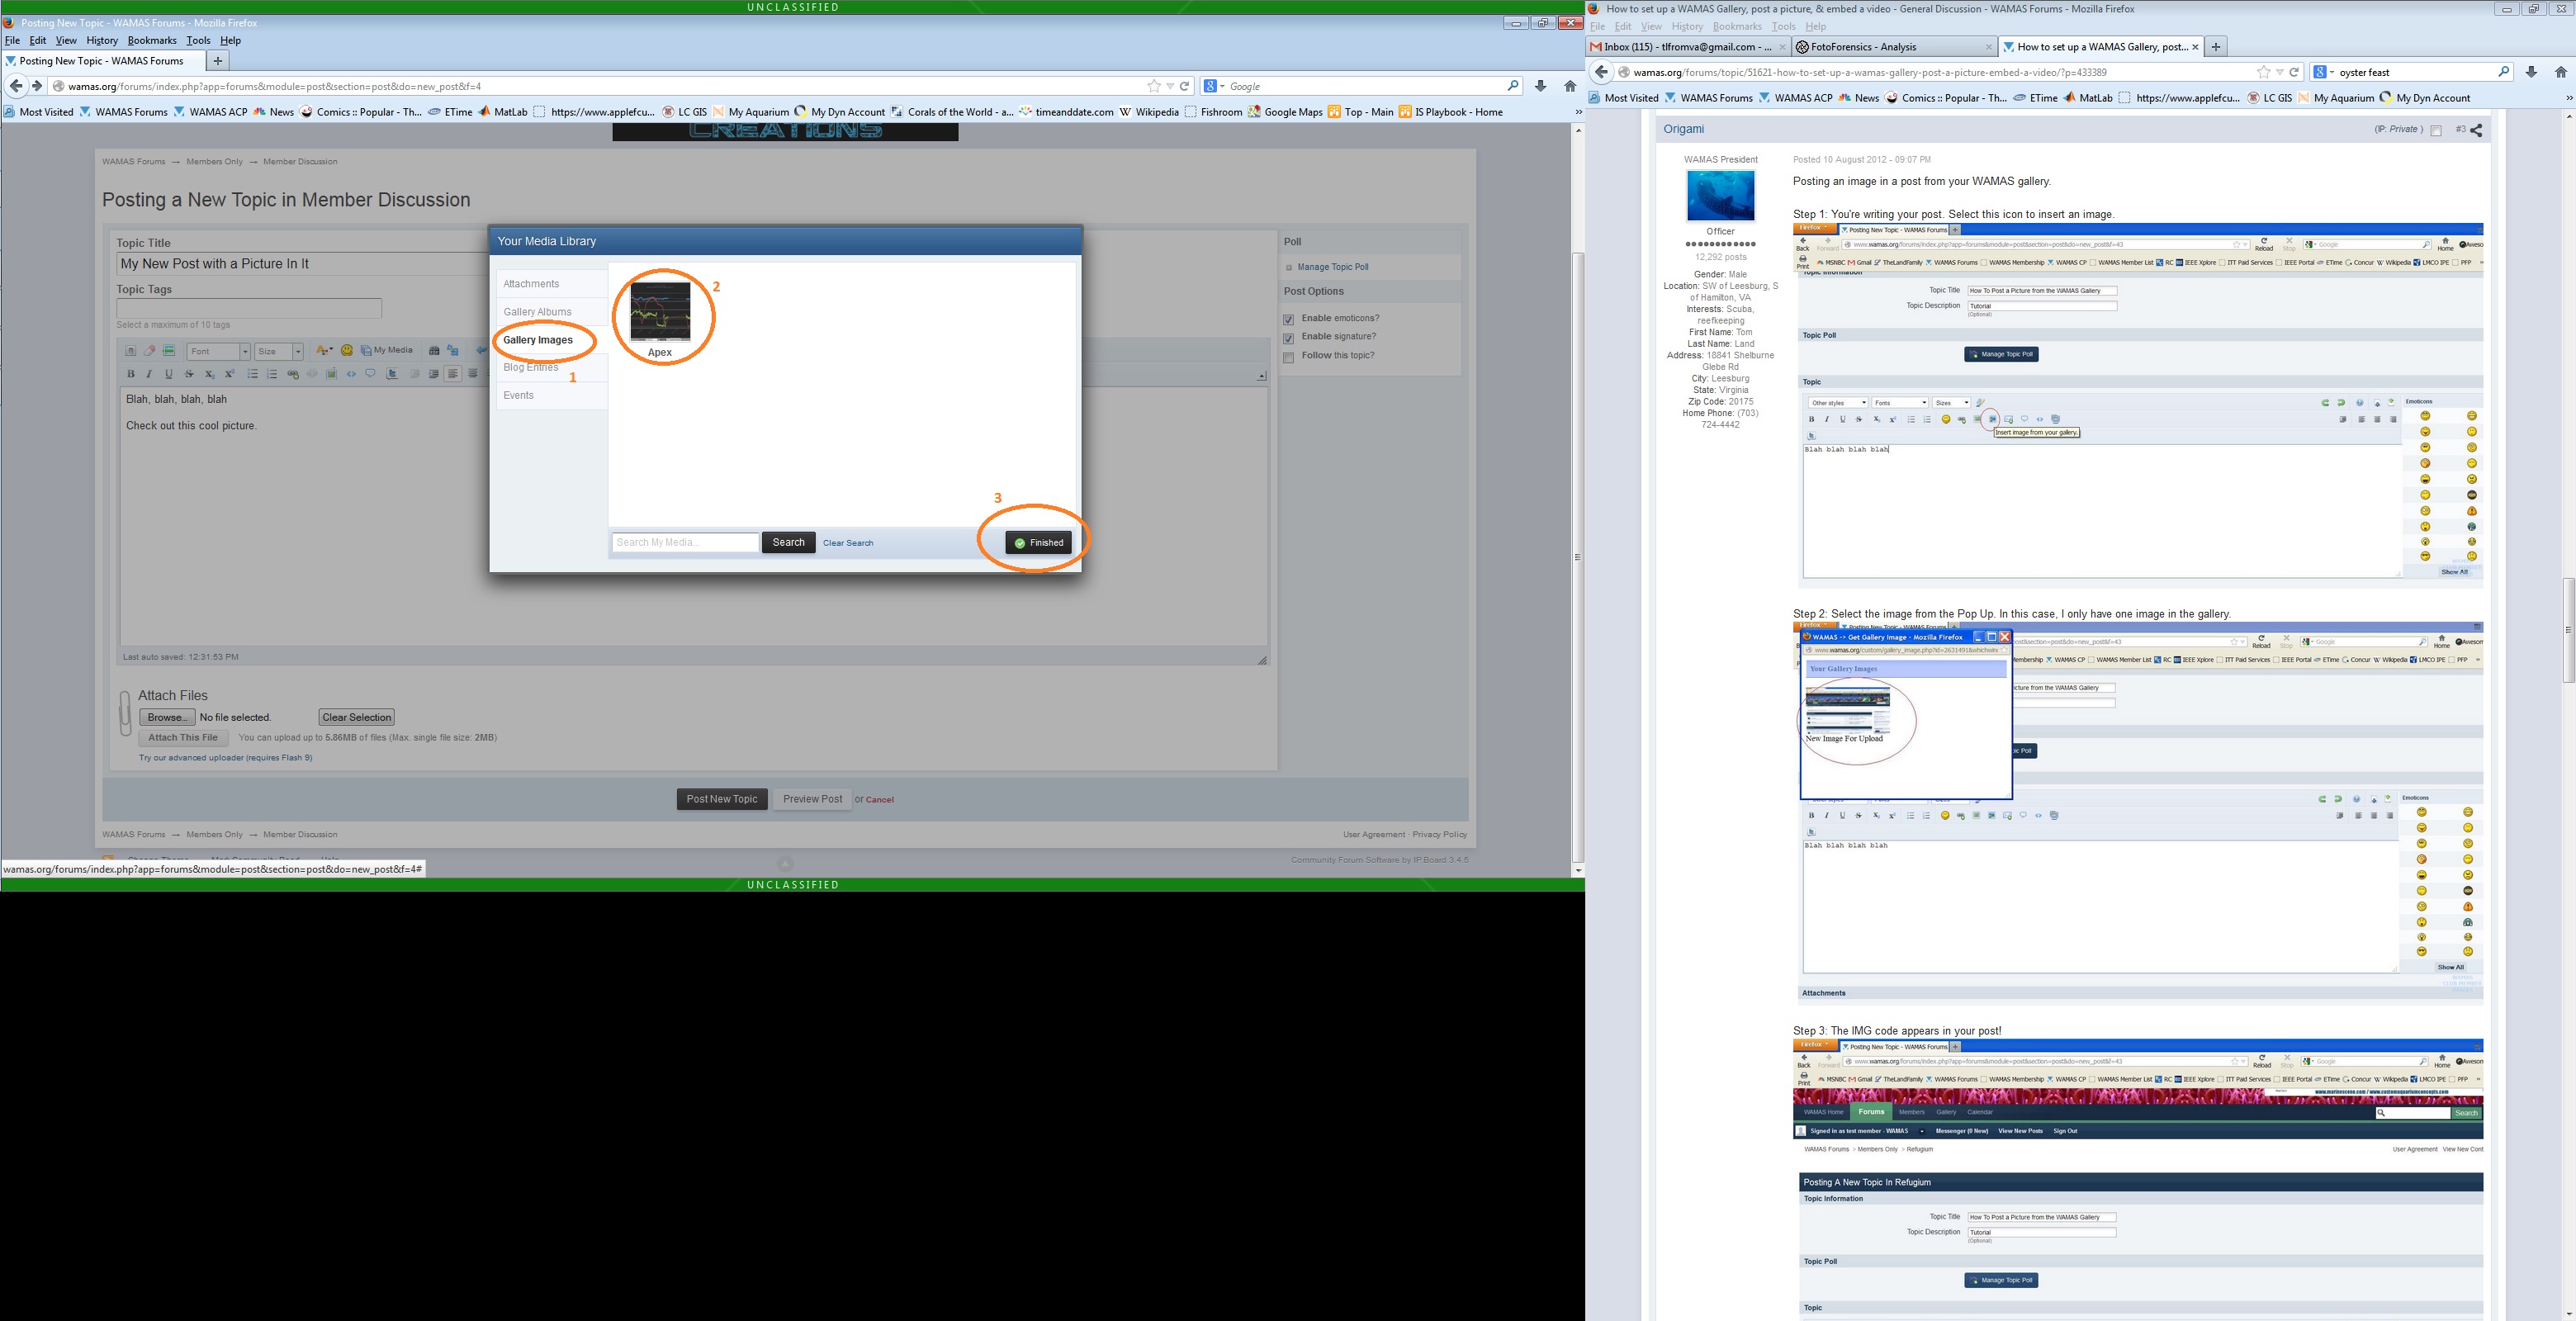This screenshot has height=1321, width=2576.
Task: Open the Post New Topic button
Action: click(721, 797)
